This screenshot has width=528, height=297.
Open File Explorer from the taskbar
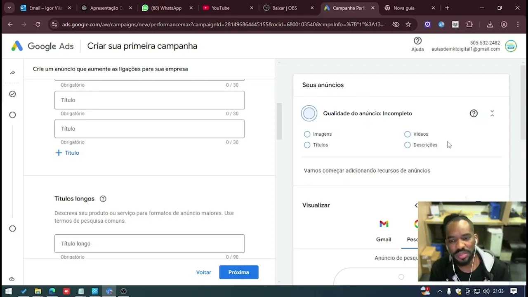(38, 291)
